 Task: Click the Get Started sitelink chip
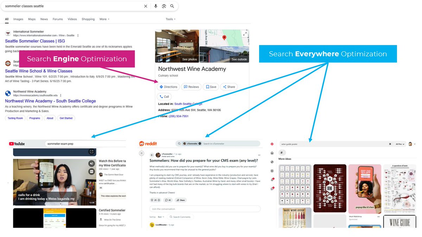66,118
